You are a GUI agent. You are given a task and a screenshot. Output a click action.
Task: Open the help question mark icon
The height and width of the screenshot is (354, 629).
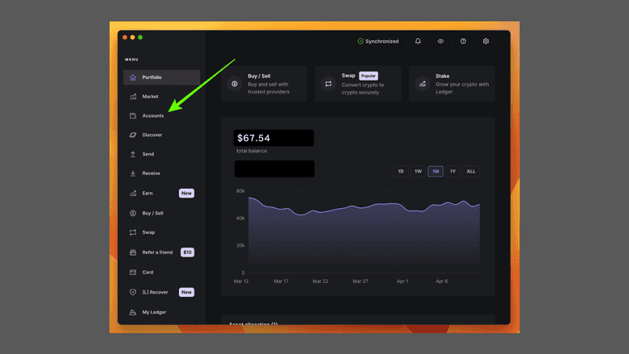(x=463, y=41)
